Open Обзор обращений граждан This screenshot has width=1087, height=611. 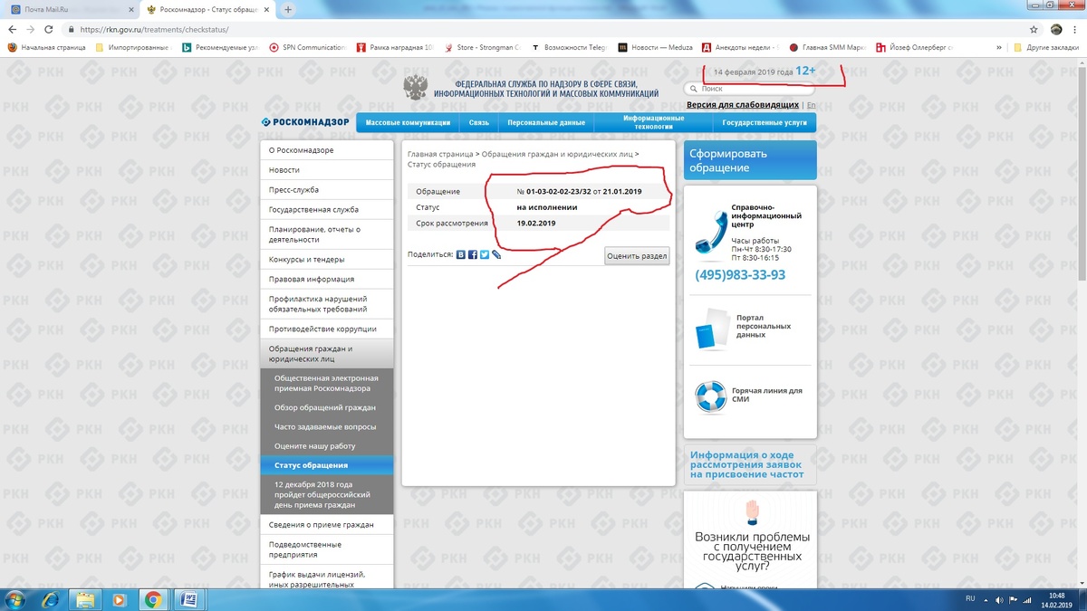click(x=326, y=407)
